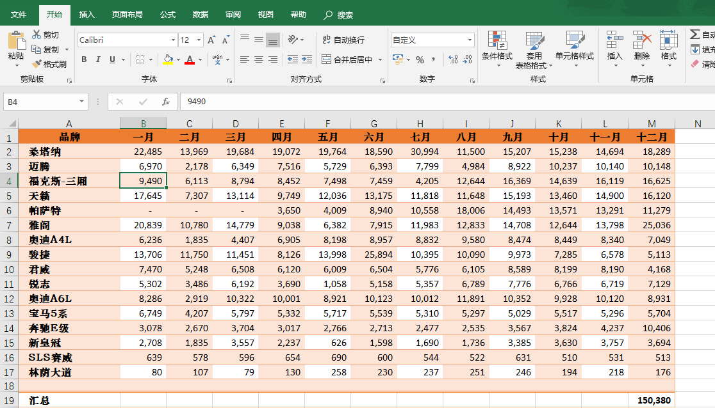Click 合并后居中 merge and center button
The image size is (715, 408).
point(347,59)
